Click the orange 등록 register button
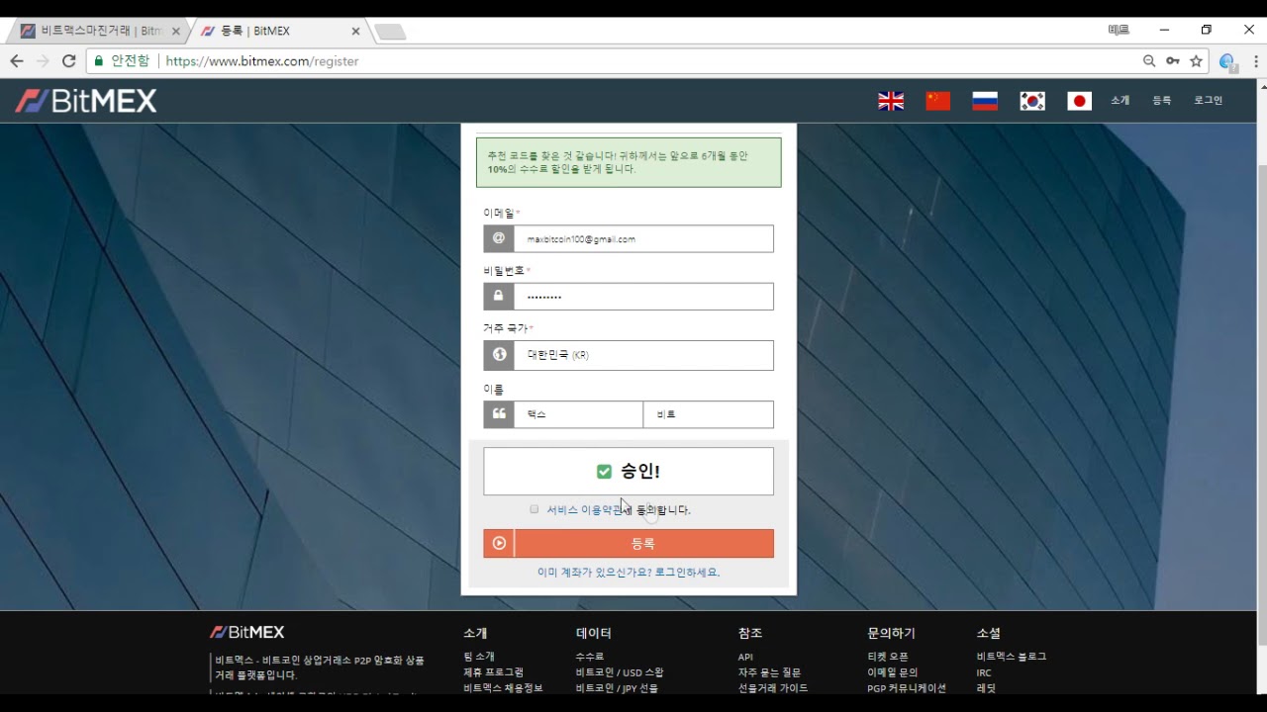This screenshot has height=712, width=1267. 629,543
